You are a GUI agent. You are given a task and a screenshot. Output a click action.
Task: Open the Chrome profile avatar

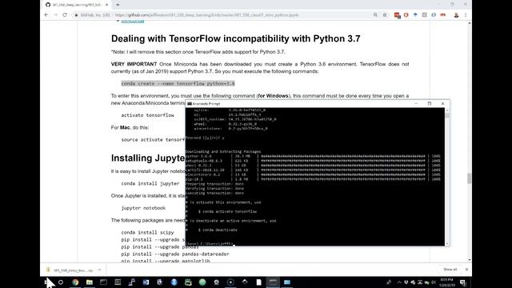pos(457,15)
